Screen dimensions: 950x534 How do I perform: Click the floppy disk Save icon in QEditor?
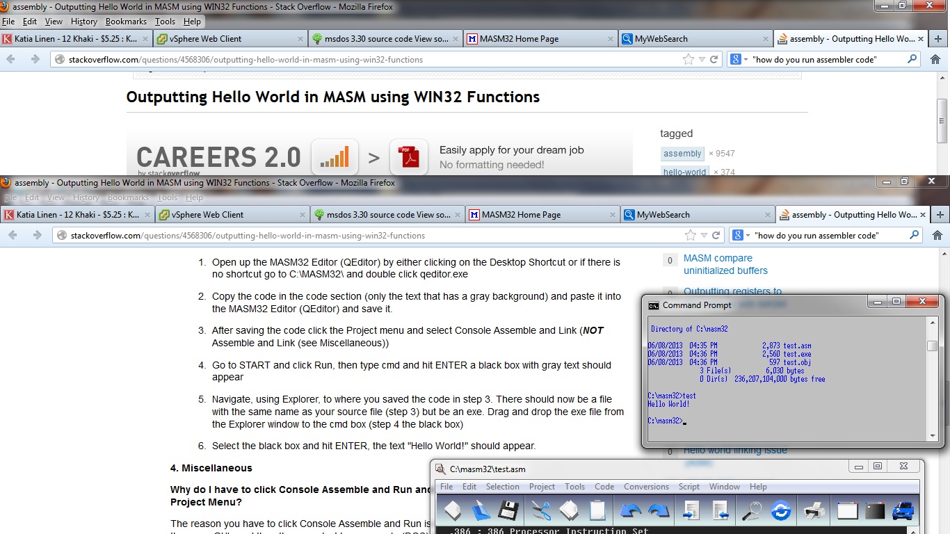(508, 511)
